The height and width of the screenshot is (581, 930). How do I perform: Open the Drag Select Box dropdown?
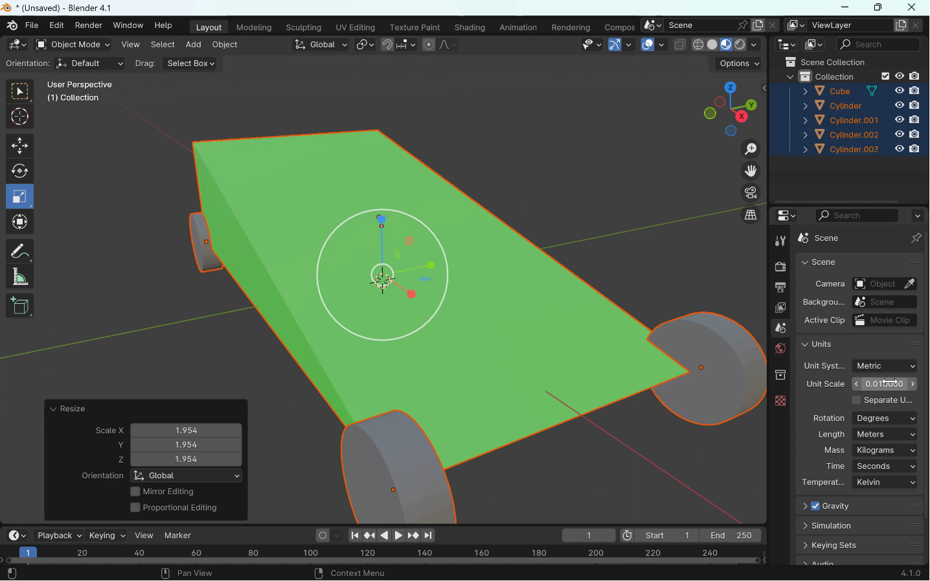[x=191, y=63]
